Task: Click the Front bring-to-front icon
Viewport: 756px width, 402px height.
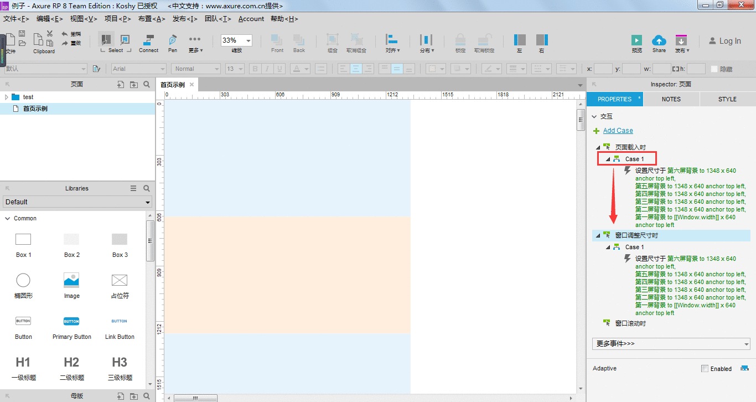Action: click(277, 40)
